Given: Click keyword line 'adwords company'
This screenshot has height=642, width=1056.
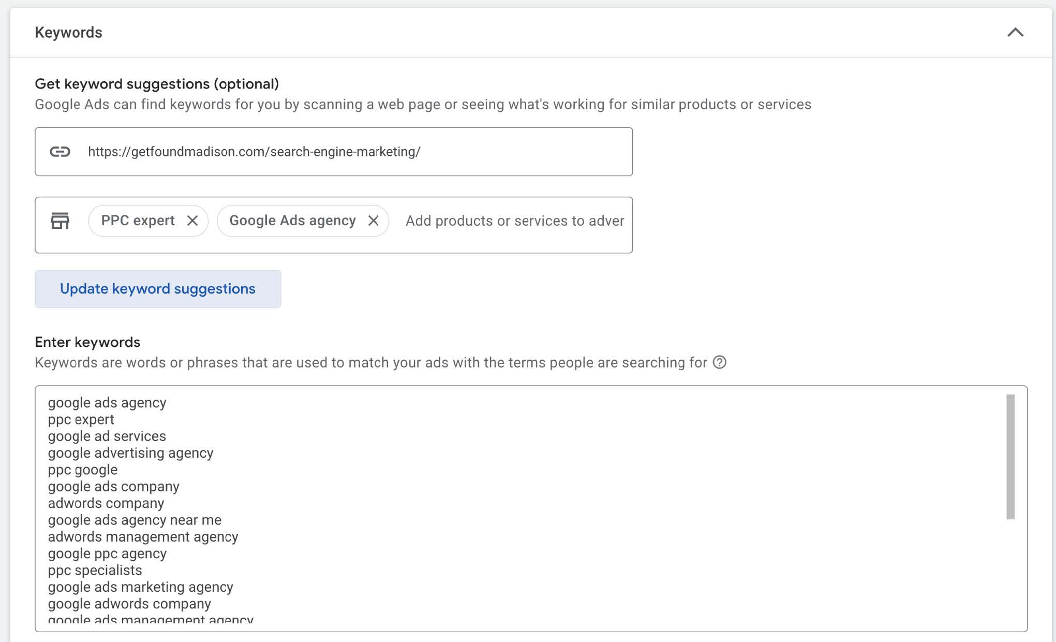Looking at the screenshot, I should (106, 503).
